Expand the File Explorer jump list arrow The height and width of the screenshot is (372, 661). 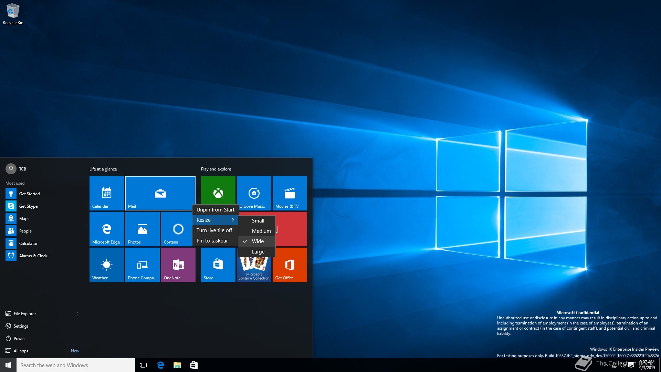(77, 313)
